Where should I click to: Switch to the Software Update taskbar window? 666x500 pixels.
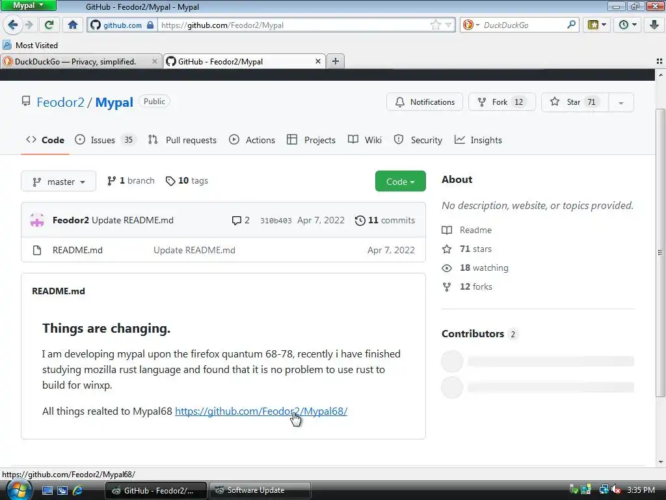pyautogui.click(x=260, y=490)
